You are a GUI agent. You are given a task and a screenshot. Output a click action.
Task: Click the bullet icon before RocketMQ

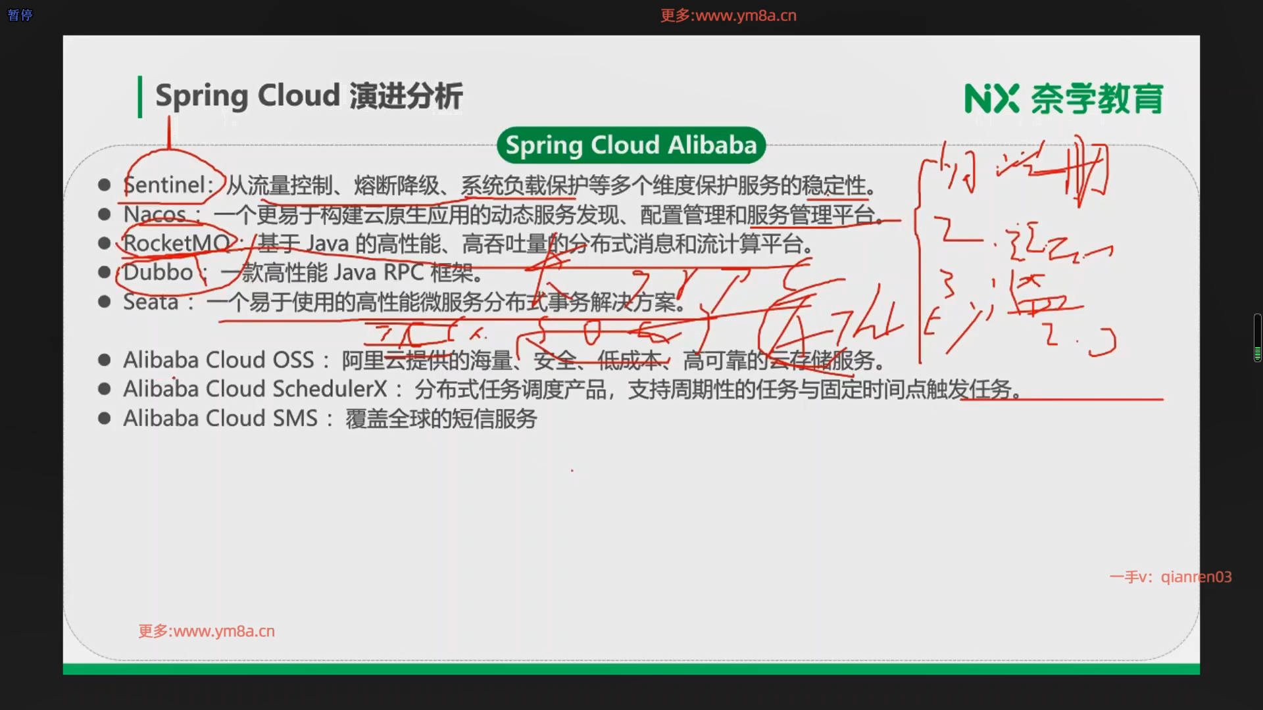pos(104,243)
